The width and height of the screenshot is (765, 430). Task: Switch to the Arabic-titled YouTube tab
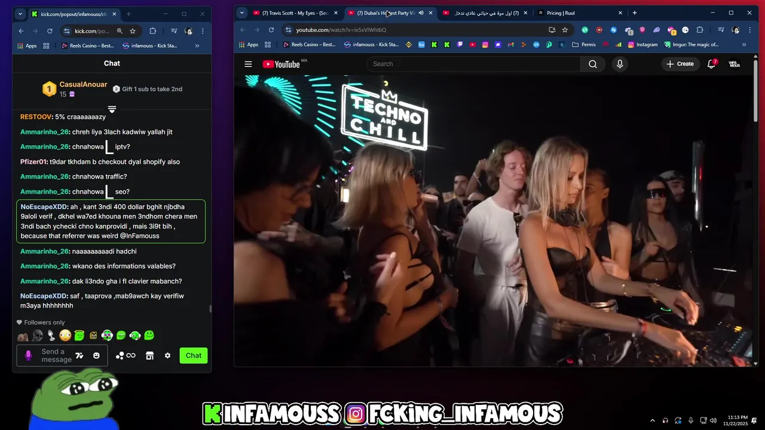click(x=484, y=13)
